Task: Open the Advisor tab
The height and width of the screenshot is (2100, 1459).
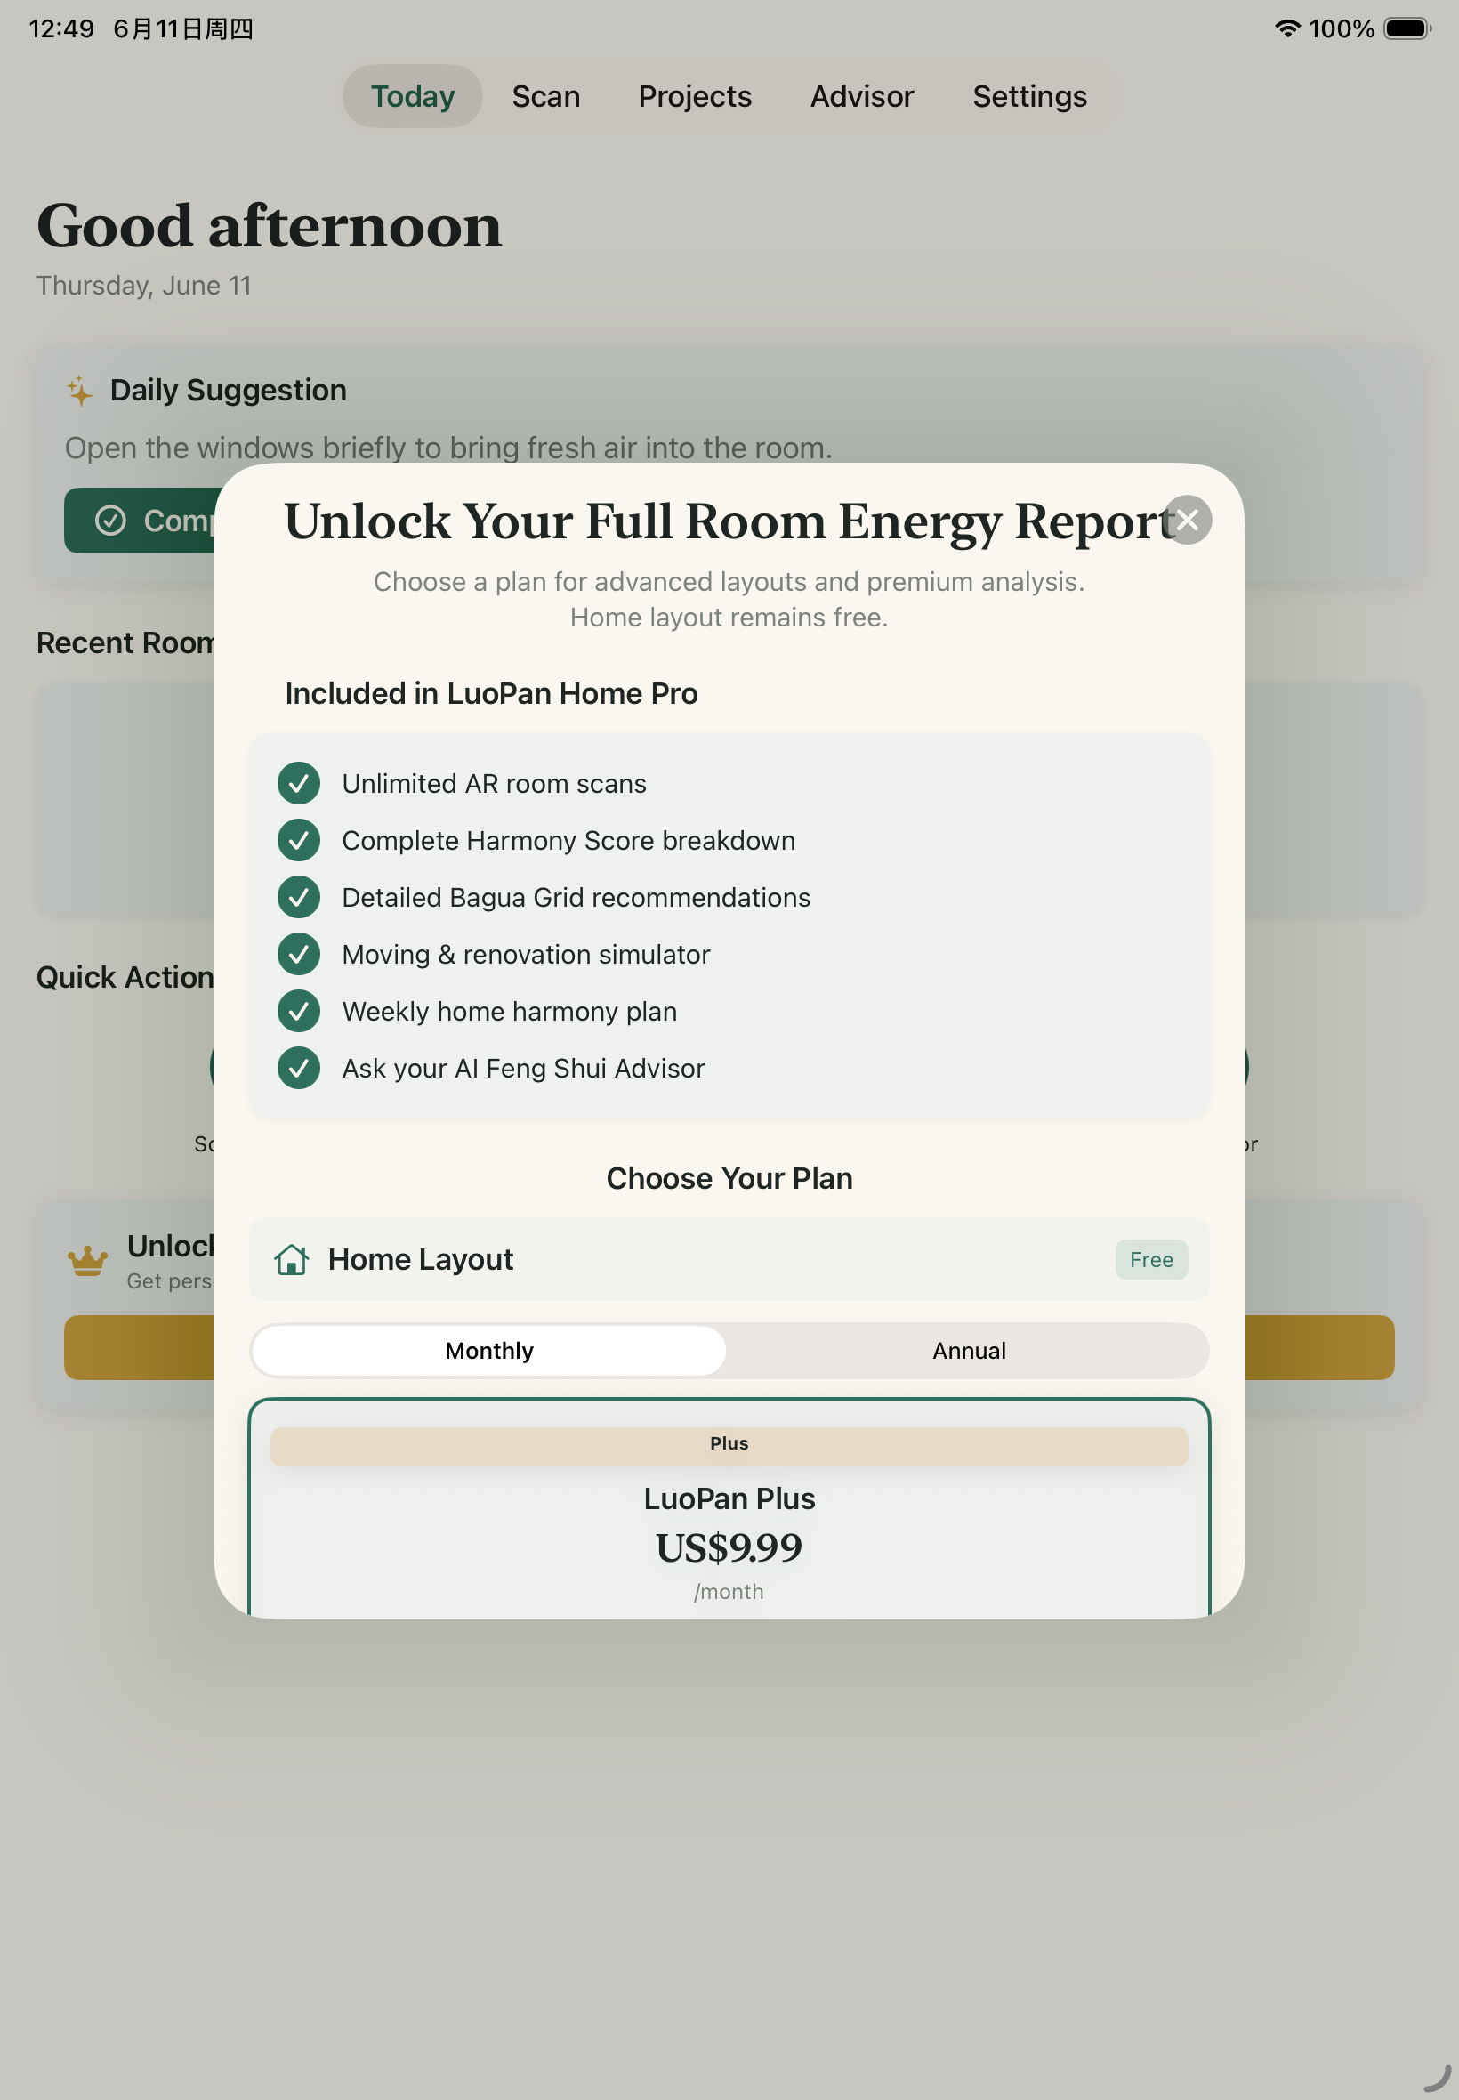Action: (x=861, y=96)
